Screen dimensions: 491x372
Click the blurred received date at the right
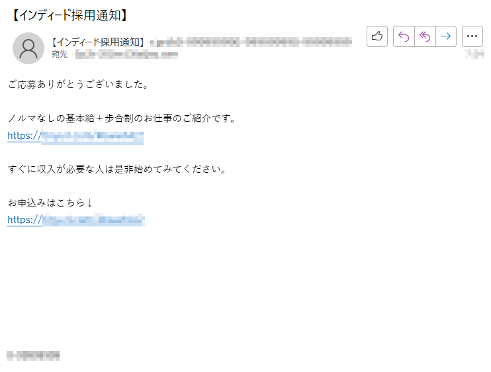474,54
